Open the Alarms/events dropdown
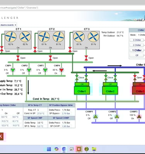The image size is (145, 154). 8,25
